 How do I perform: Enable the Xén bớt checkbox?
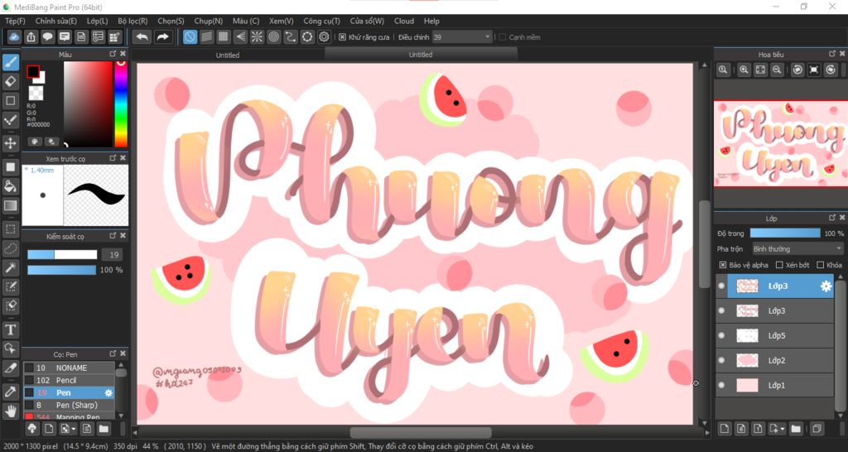(x=779, y=265)
